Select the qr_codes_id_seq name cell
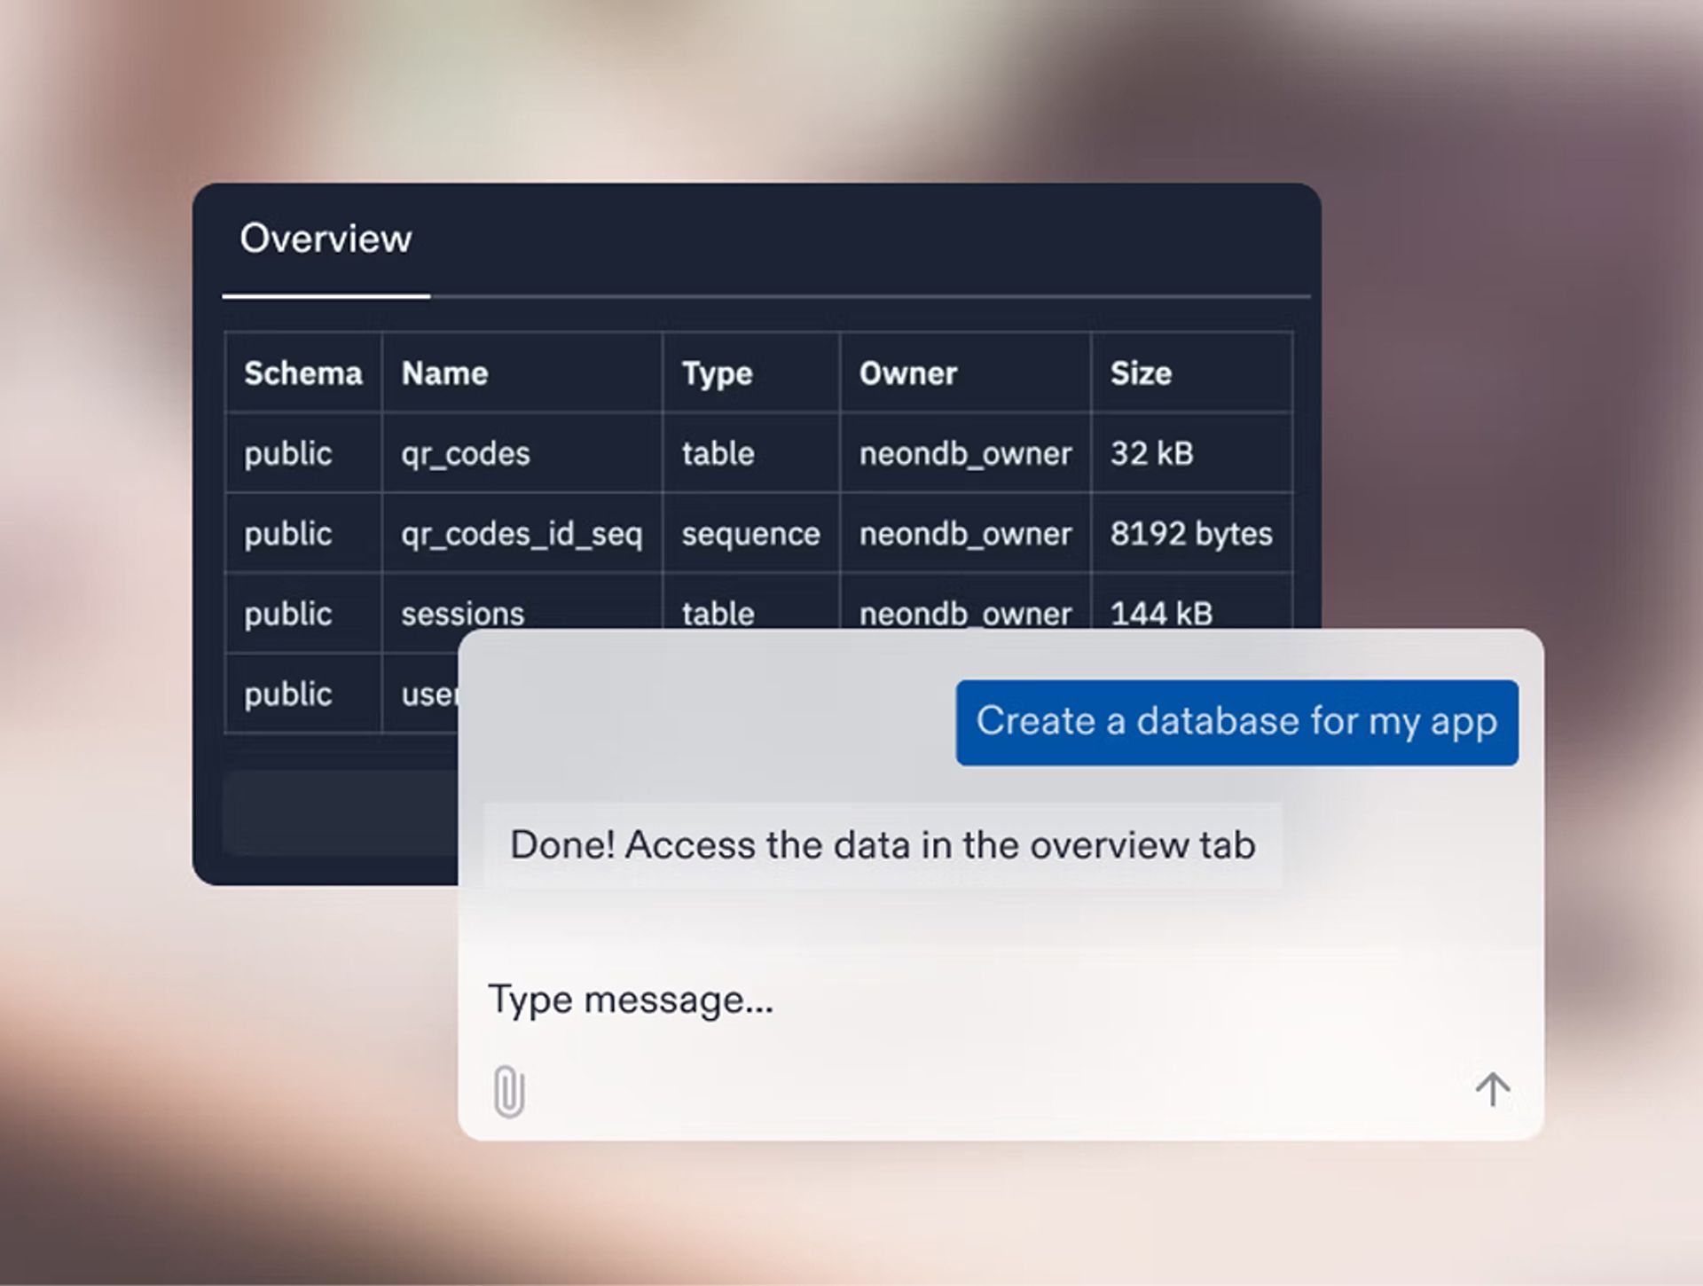1703x1286 pixels. [522, 534]
